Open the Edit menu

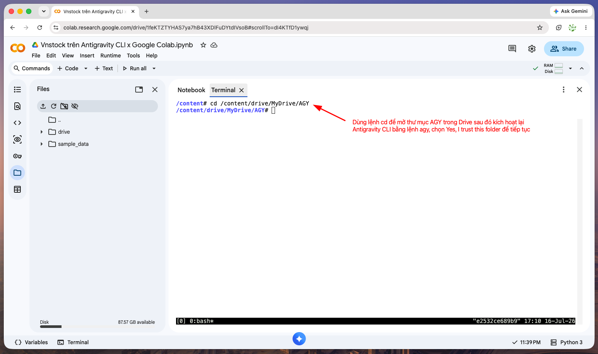pos(51,56)
